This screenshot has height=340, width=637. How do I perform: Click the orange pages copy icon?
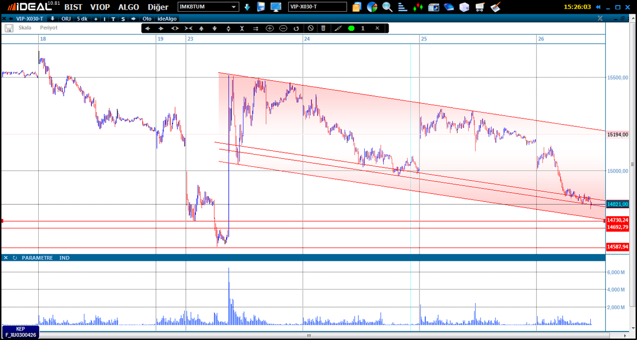coord(357,7)
